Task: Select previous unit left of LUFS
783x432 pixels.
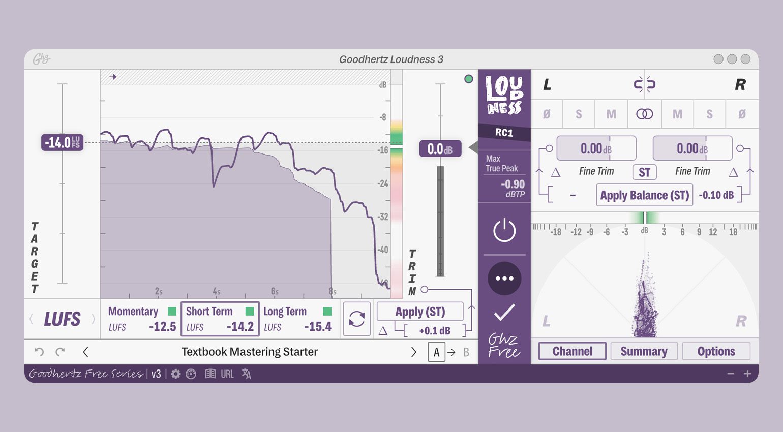Action: [x=32, y=319]
